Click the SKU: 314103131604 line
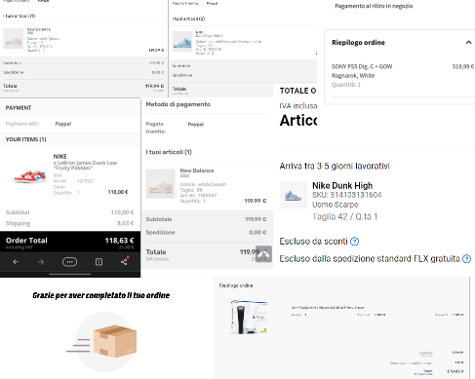This screenshot has width=475, height=379. click(x=347, y=195)
